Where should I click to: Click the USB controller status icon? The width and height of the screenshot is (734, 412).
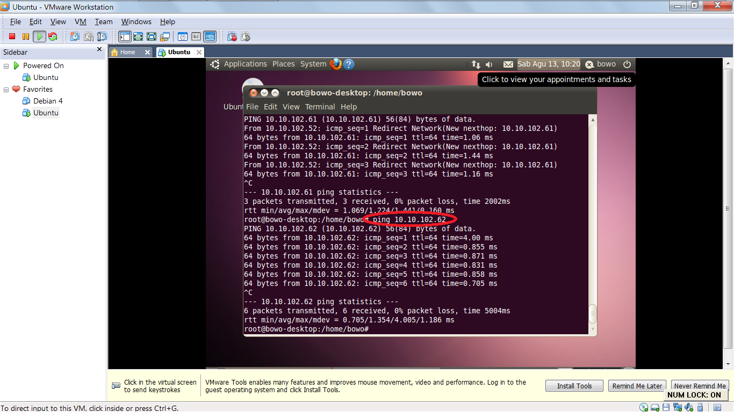click(700, 407)
